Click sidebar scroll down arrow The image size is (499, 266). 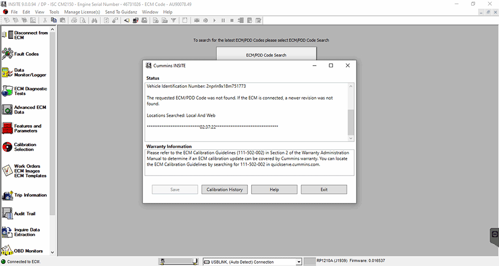[x=53, y=252]
